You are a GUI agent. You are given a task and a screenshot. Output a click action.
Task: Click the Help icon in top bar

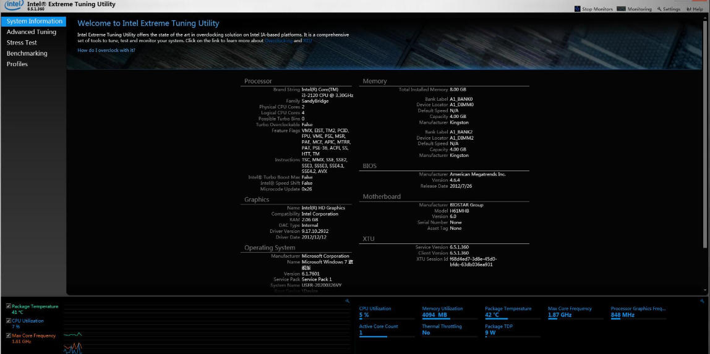[x=688, y=9]
